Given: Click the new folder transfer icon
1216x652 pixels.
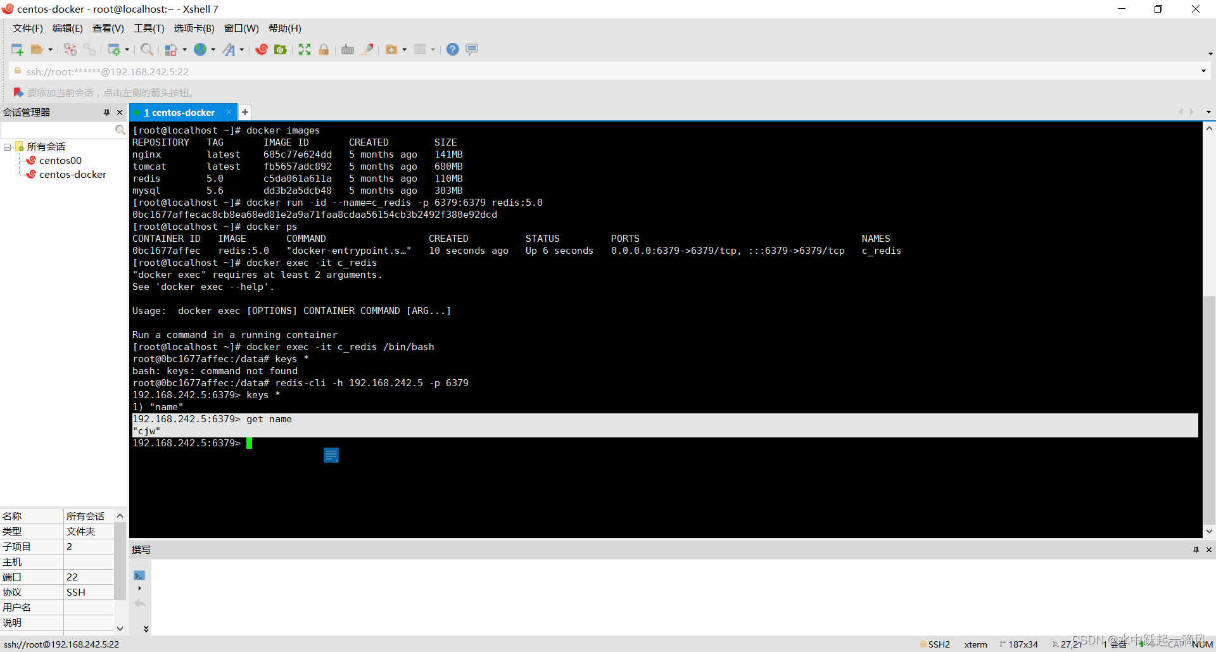Looking at the screenshot, I should pyautogui.click(x=391, y=49).
